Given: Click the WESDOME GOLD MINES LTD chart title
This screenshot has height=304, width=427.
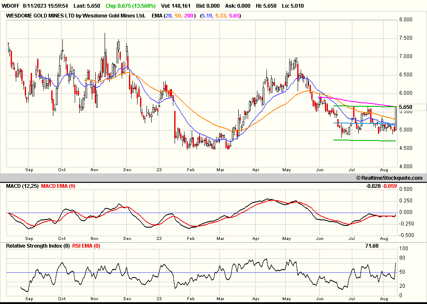Looking at the screenshot, I should click(76, 16).
